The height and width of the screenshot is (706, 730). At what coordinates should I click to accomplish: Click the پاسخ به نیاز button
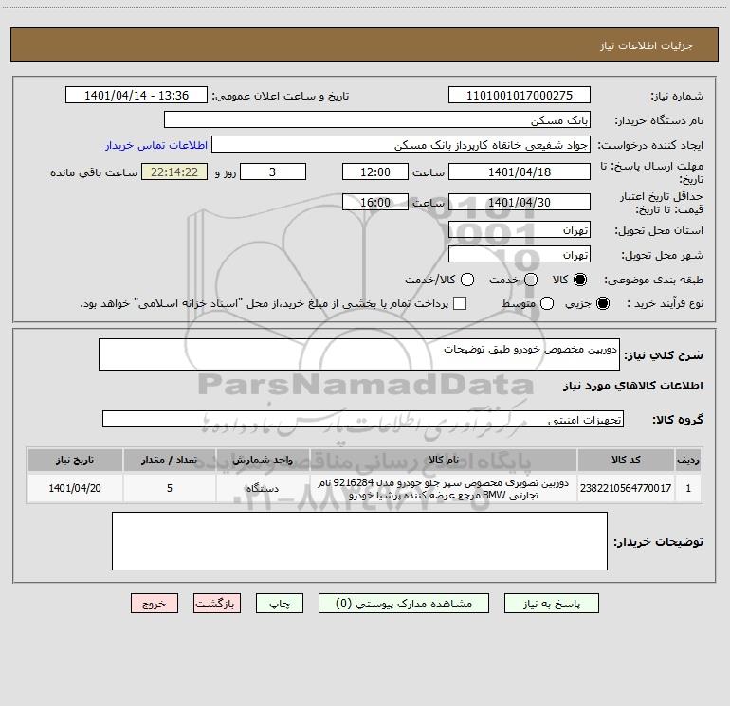pyautogui.click(x=552, y=604)
